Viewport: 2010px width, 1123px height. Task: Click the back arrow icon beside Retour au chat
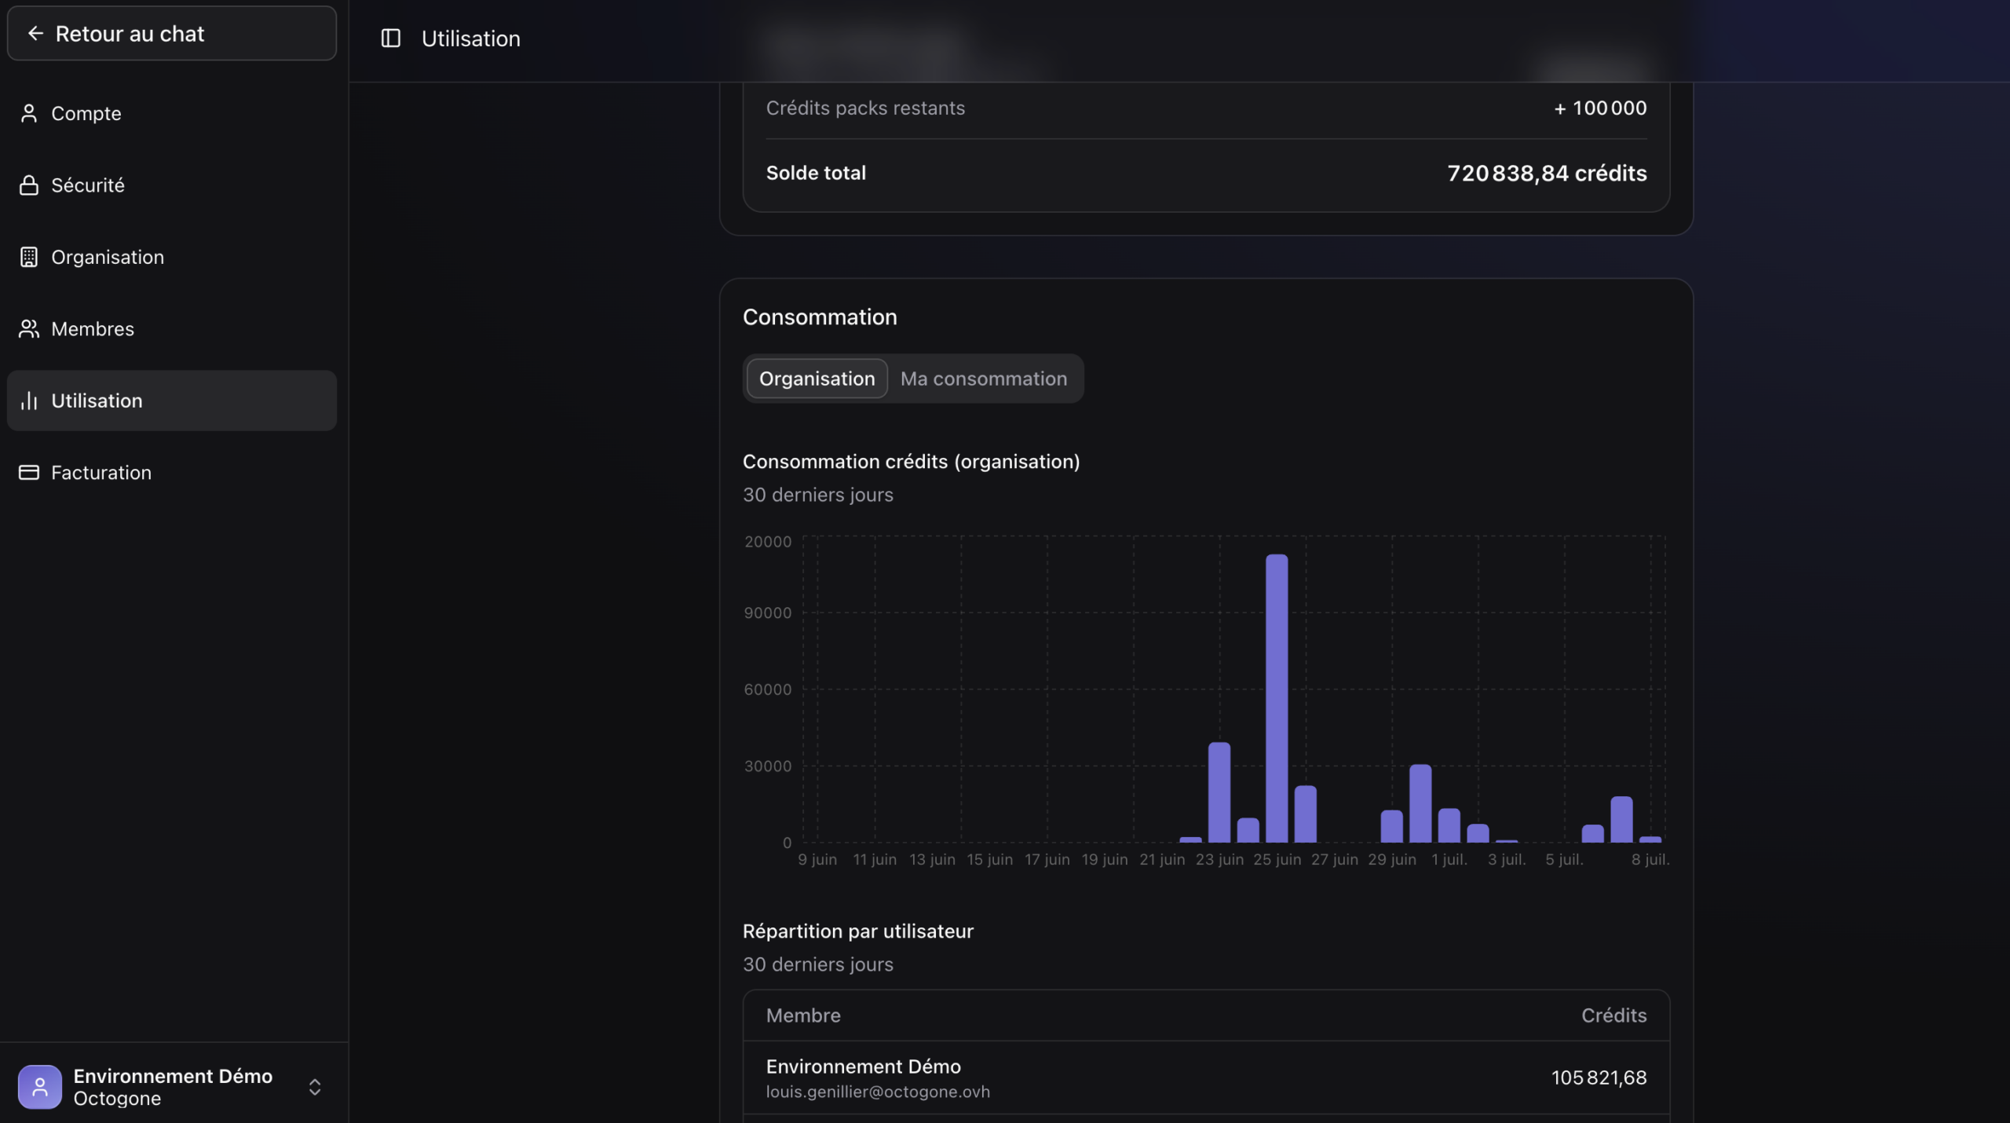(x=35, y=33)
